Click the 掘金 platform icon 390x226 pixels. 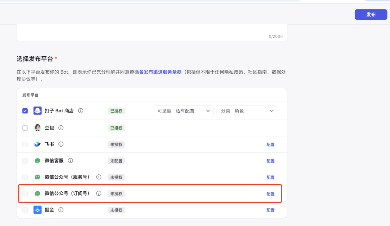(x=38, y=210)
